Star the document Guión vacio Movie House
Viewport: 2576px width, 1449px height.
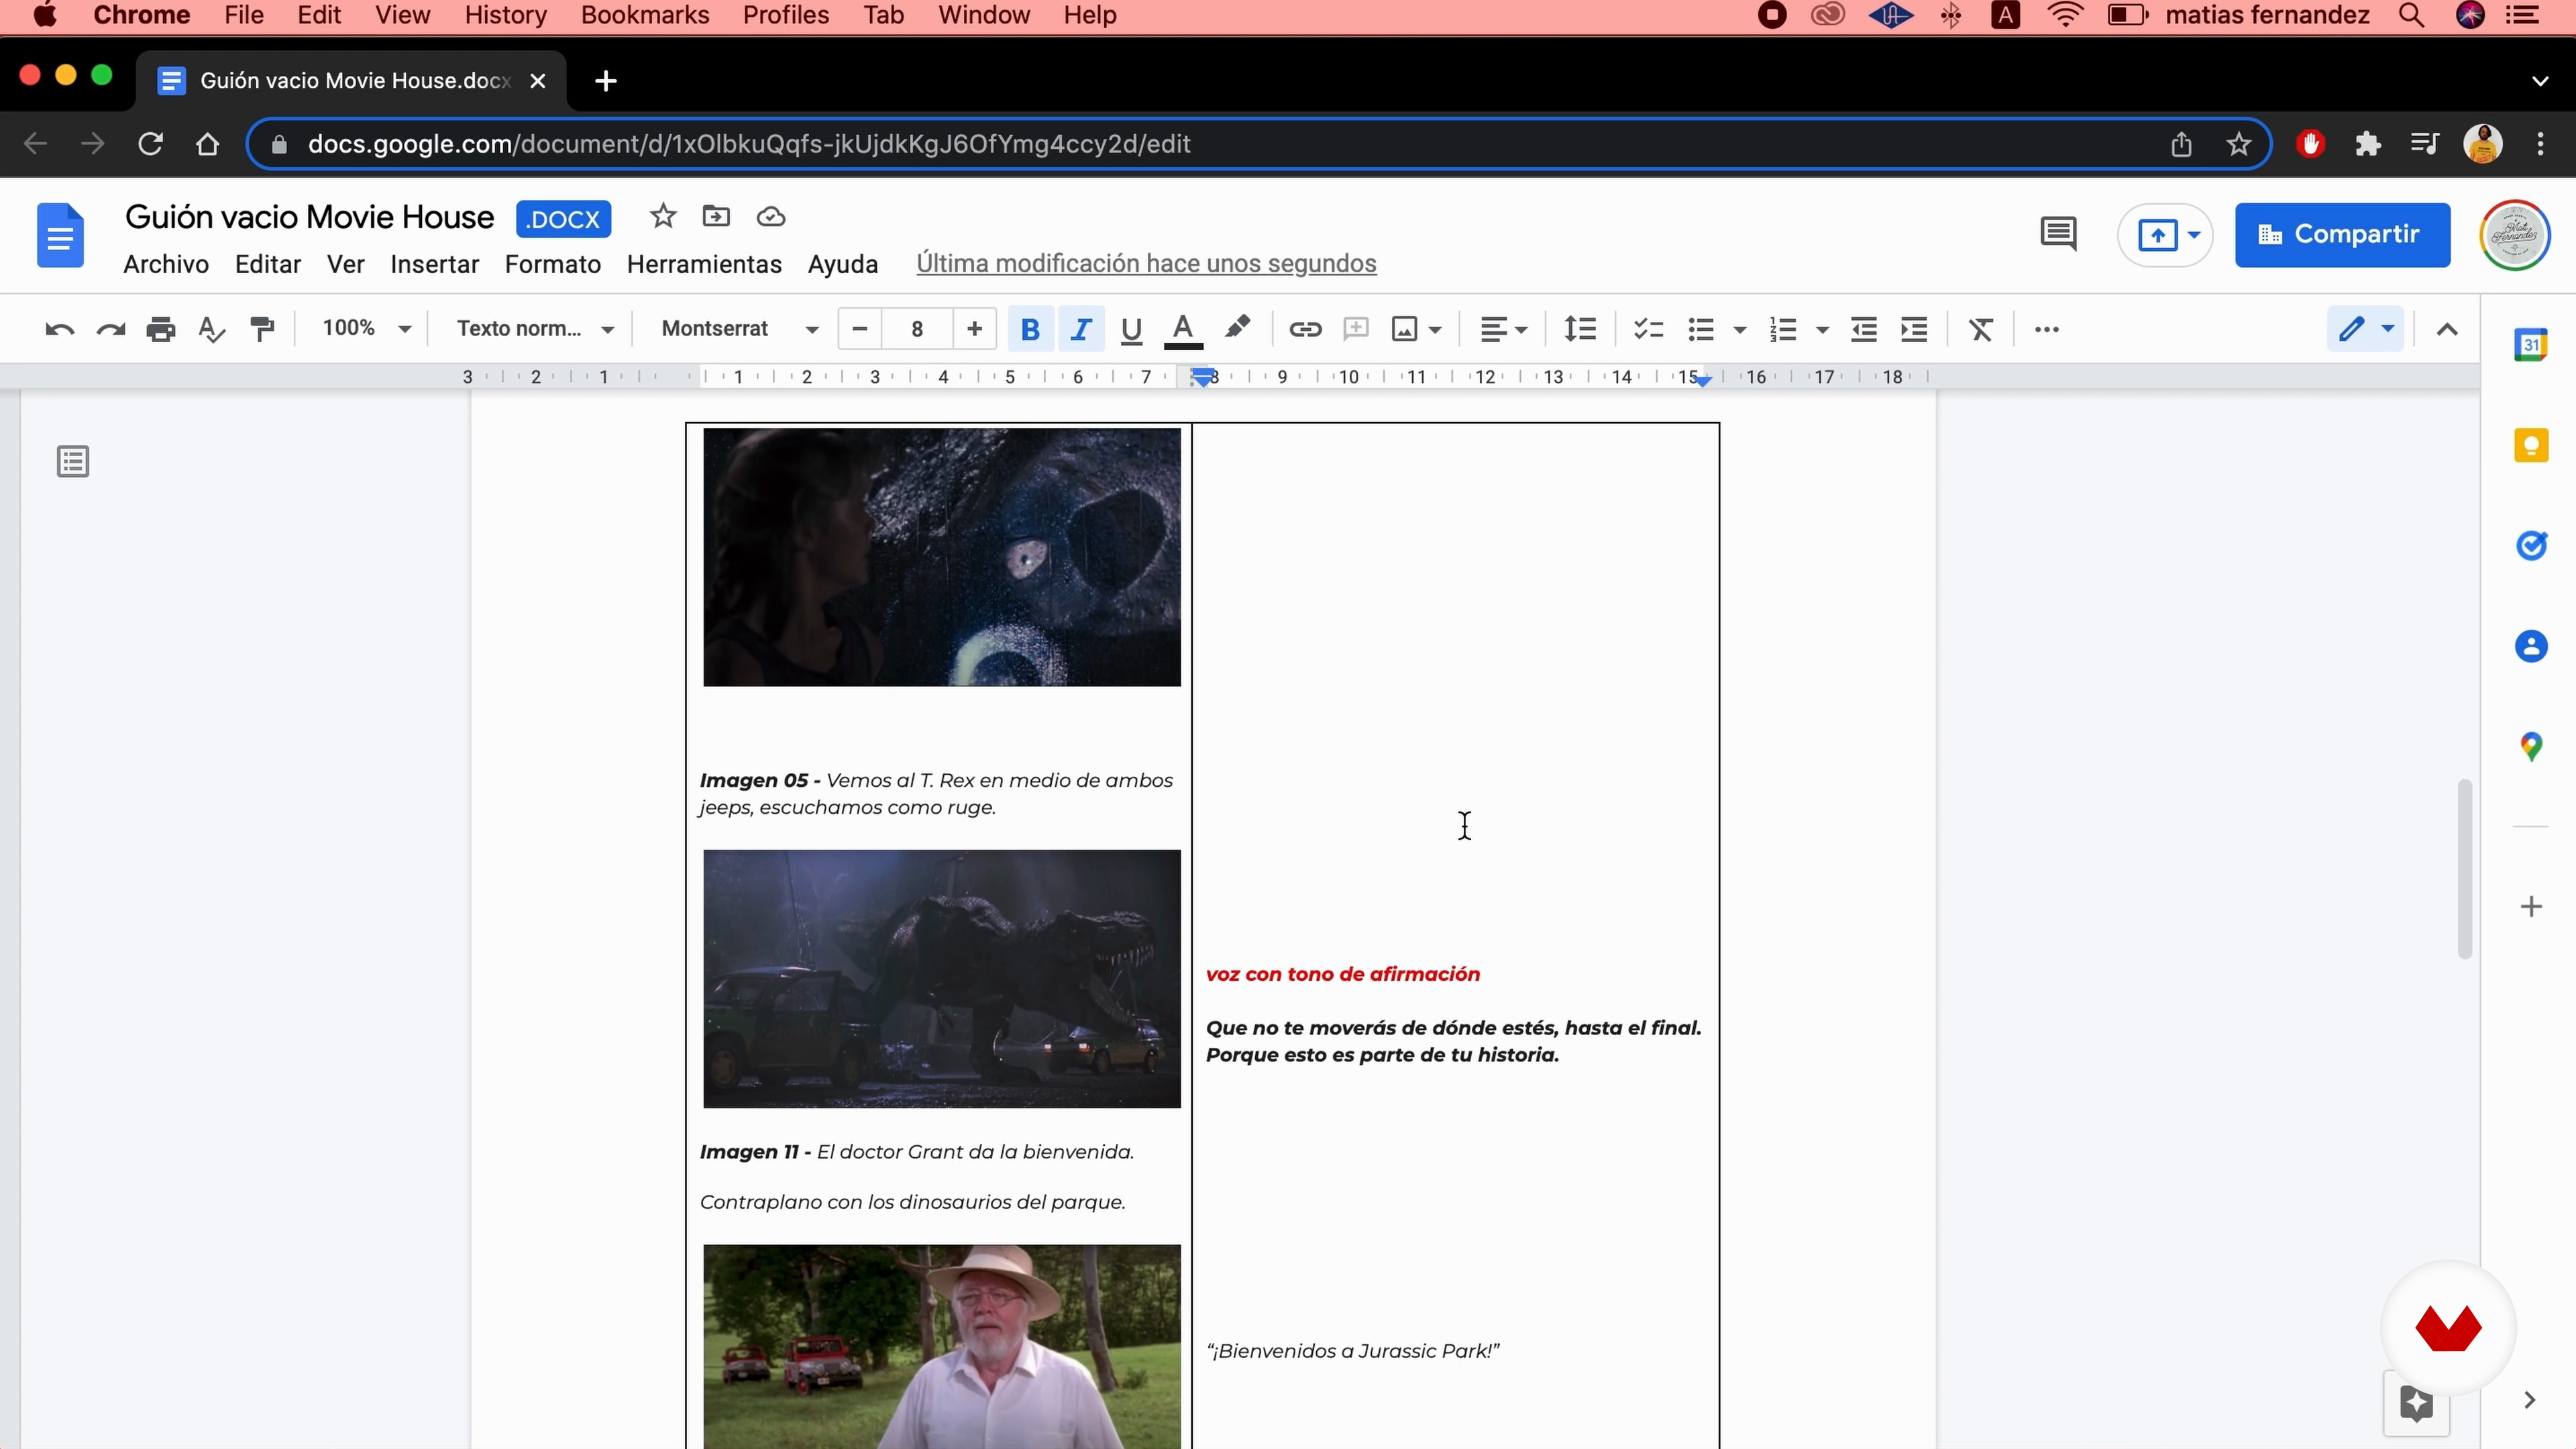[x=663, y=216]
